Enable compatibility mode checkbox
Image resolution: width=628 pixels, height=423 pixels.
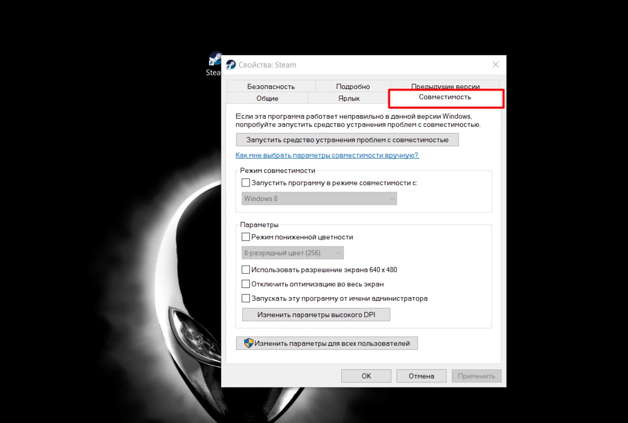246,183
